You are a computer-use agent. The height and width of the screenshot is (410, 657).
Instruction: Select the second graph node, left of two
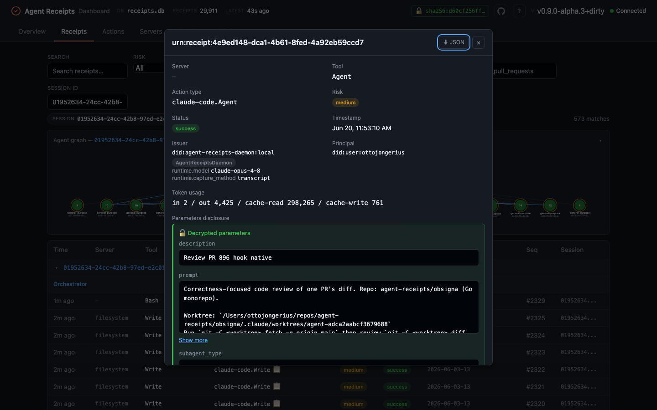pos(107,205)
